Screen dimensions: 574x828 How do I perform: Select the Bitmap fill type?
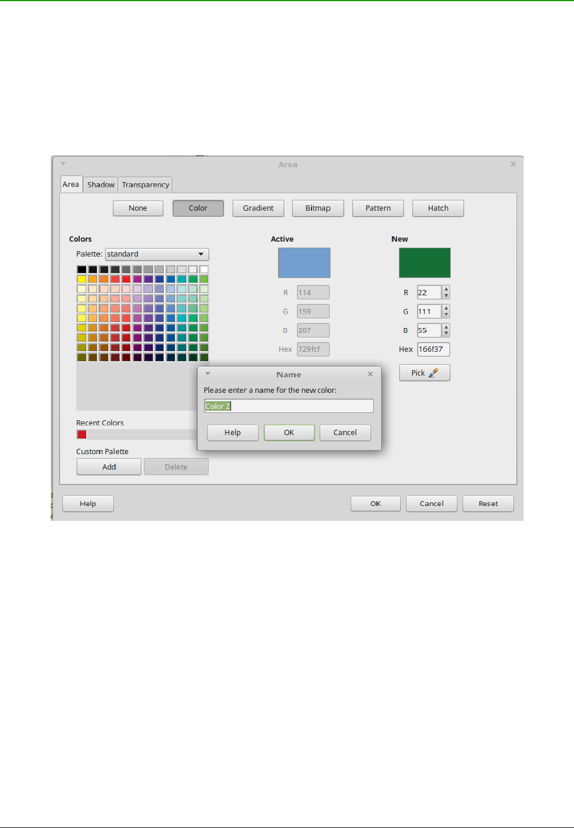[x=318, y=208]
